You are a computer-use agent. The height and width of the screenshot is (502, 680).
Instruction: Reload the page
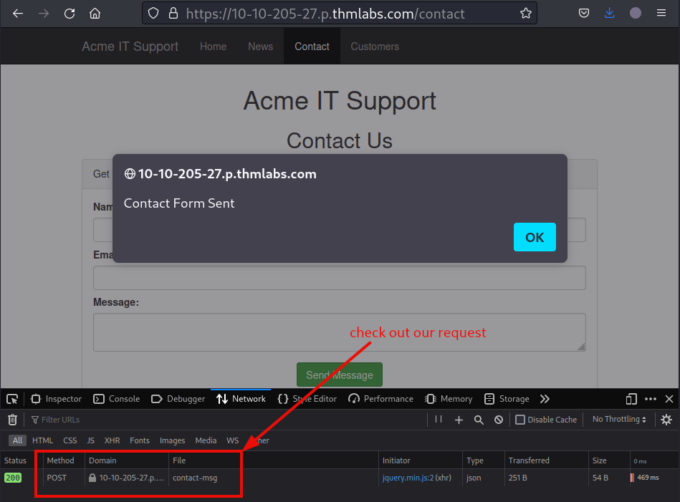(70, 14)
